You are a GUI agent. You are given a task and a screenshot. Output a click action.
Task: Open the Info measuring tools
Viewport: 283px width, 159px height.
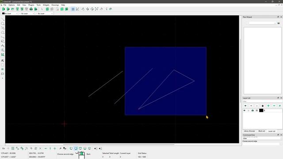pyautogui.click(x=3, y=54)
